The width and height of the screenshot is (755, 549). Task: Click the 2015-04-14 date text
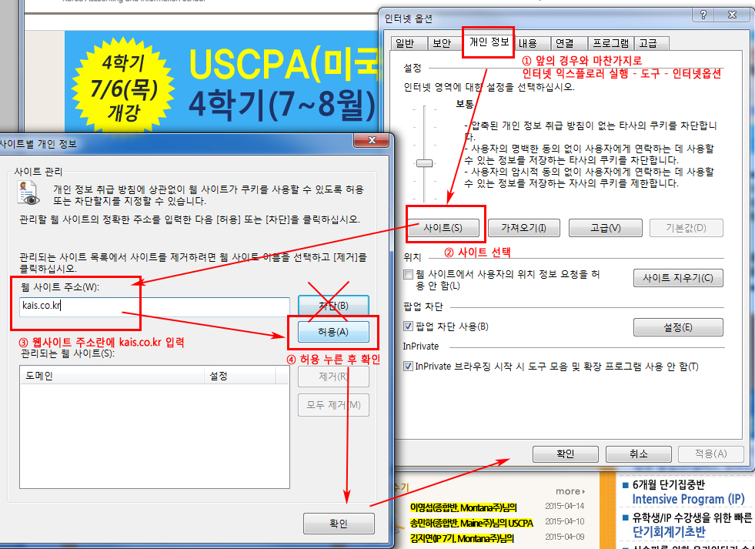coord(564,507)
